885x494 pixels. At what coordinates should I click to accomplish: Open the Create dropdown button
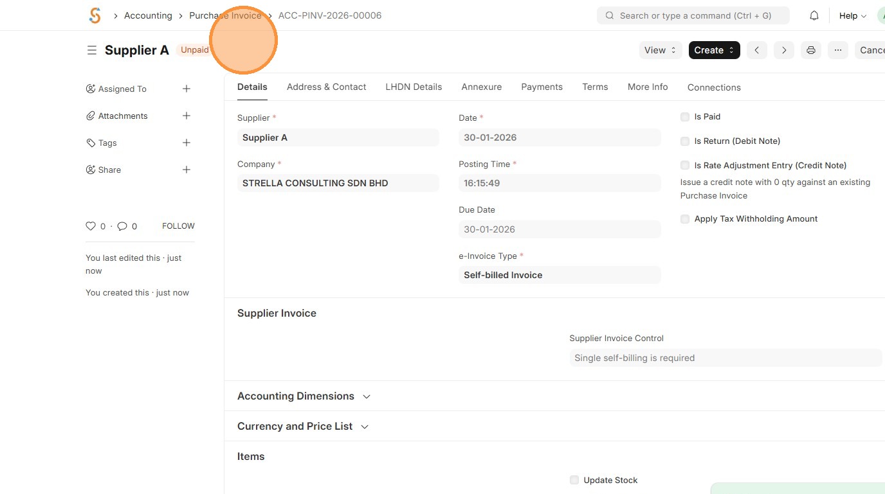click(714, 50)
